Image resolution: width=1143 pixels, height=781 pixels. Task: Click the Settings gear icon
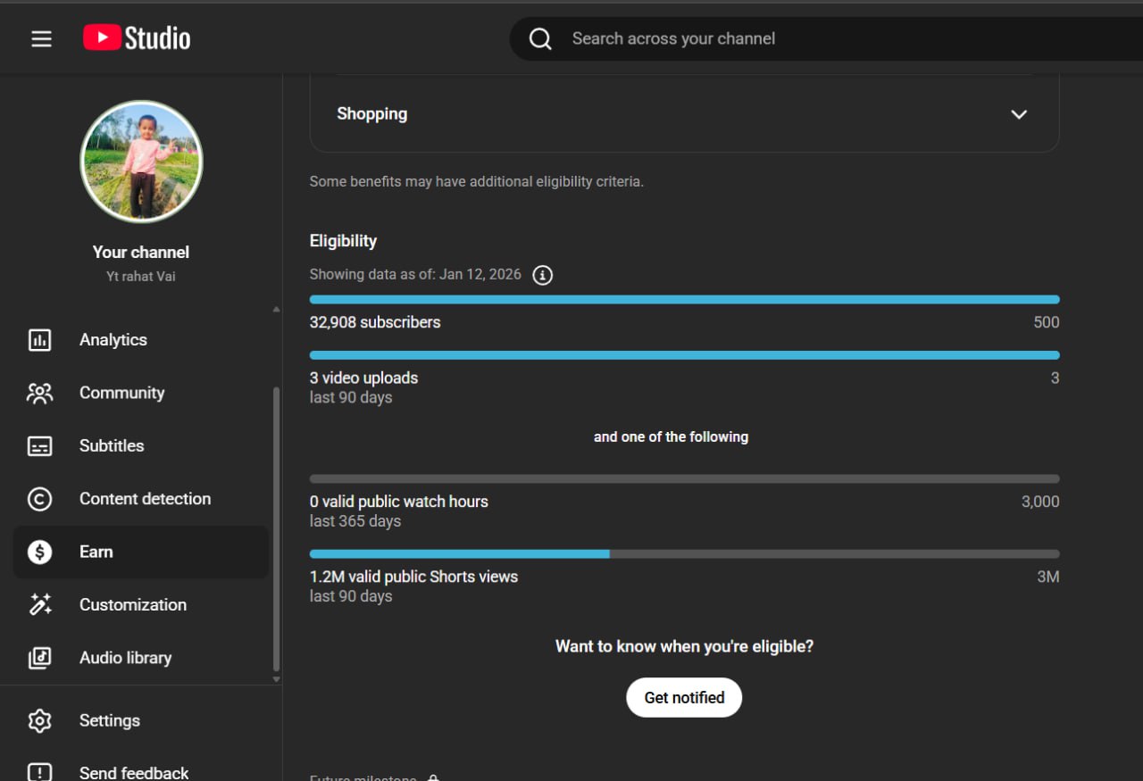click(39, 720)
